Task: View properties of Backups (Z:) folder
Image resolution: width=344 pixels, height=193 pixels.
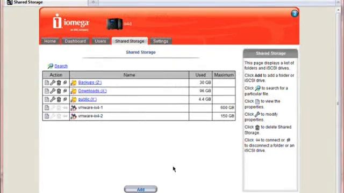Action: click(x=47, y=83)
